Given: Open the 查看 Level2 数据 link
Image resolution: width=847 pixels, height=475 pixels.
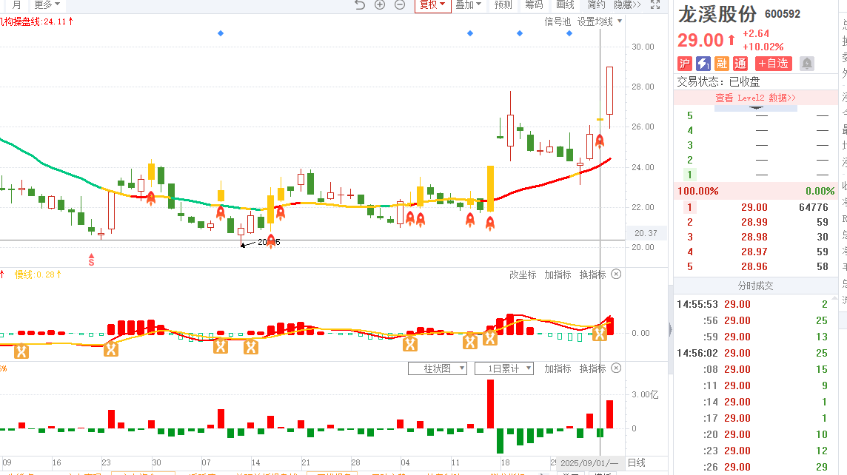Looking at the screenshot, I should (755, 98).
